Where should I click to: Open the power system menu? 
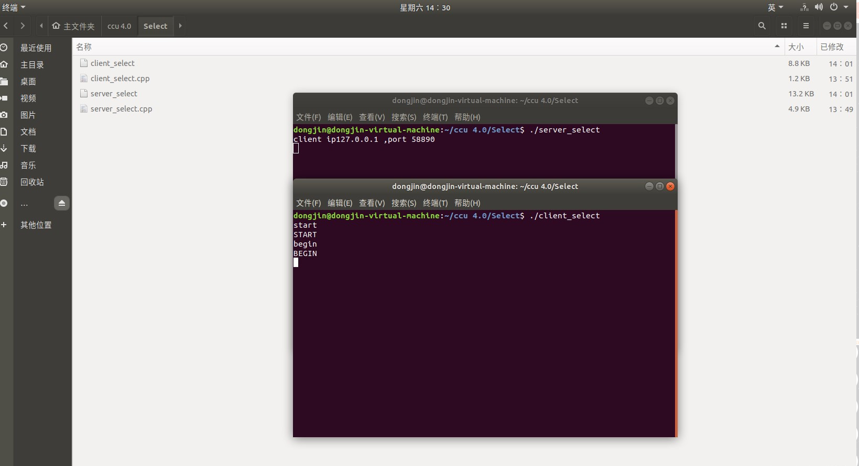tap(834, 7)
